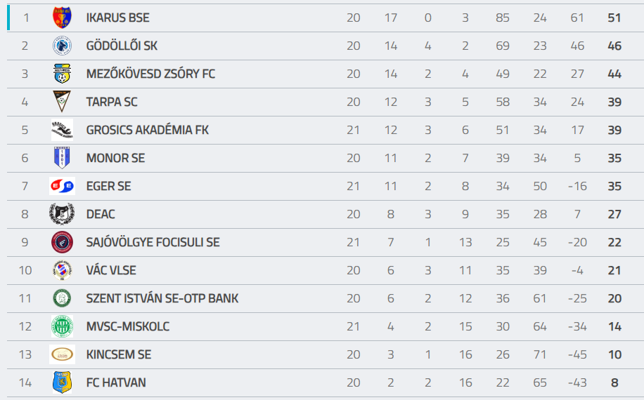The width and height of the screenshot is (644, 400).
Task: Select the Szent István SE-OTP Bank logo
Action: (x=62, y=298)
